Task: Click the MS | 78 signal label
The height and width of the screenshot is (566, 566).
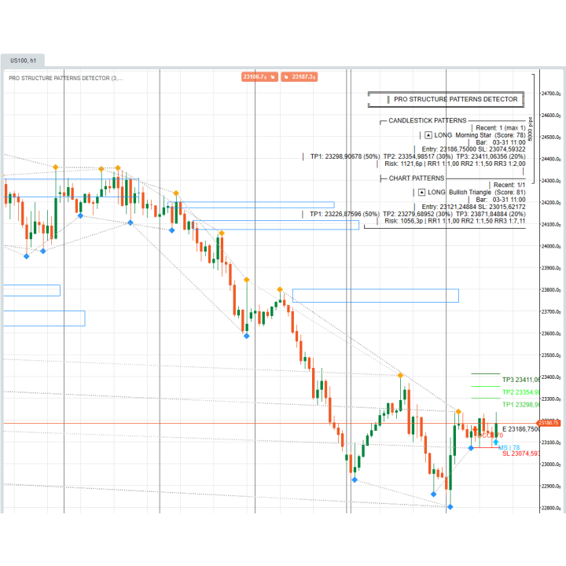Action: (x=509, y=447)
